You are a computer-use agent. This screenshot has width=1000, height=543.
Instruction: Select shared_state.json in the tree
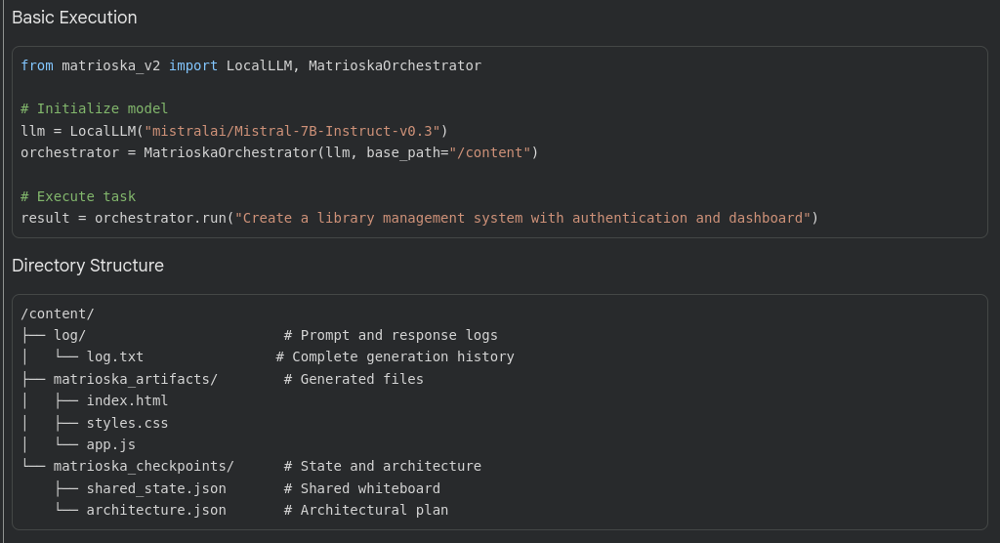pyautogui.click(x=155, y=488)
